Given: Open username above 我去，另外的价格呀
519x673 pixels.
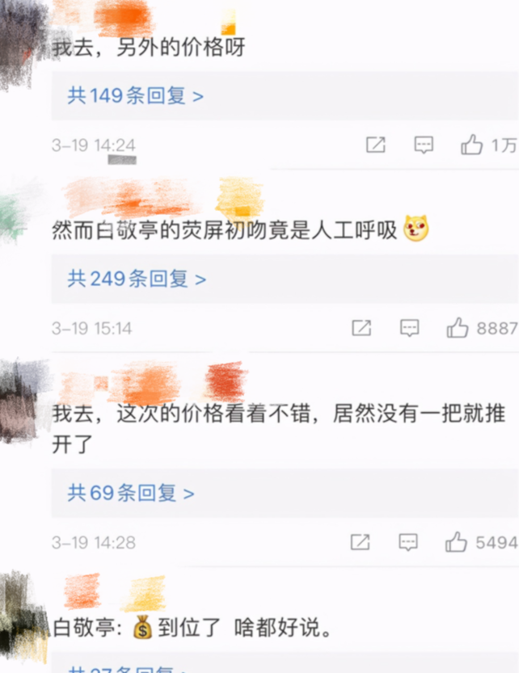Looking at the screenshot, I should tap(122, 17).
